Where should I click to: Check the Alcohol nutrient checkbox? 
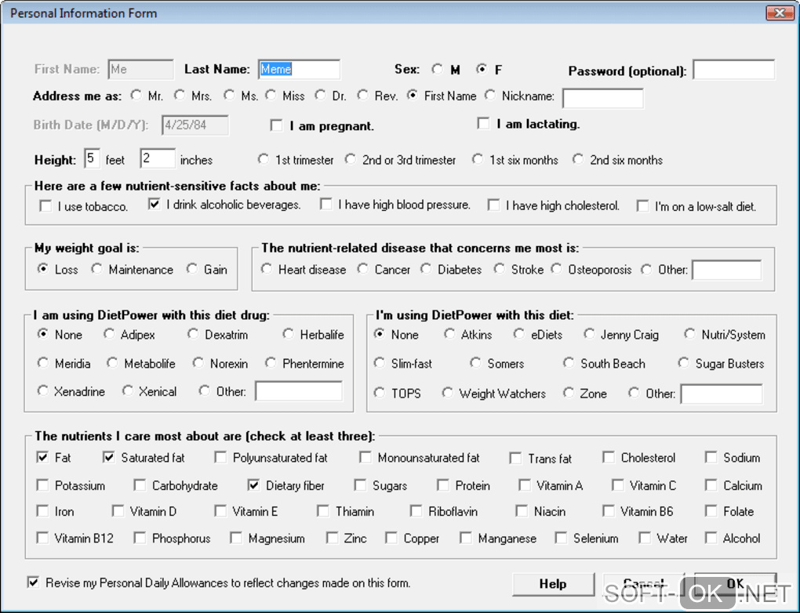711,538
